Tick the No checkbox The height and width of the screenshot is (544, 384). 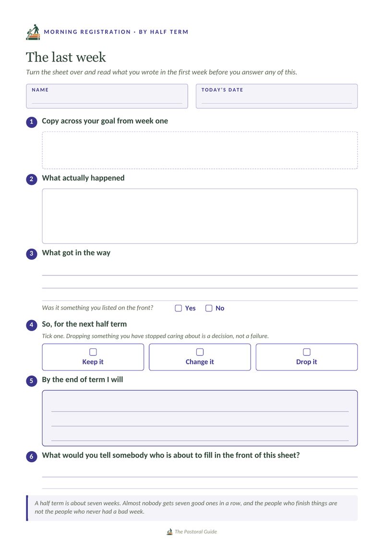[x=209, y=308]
